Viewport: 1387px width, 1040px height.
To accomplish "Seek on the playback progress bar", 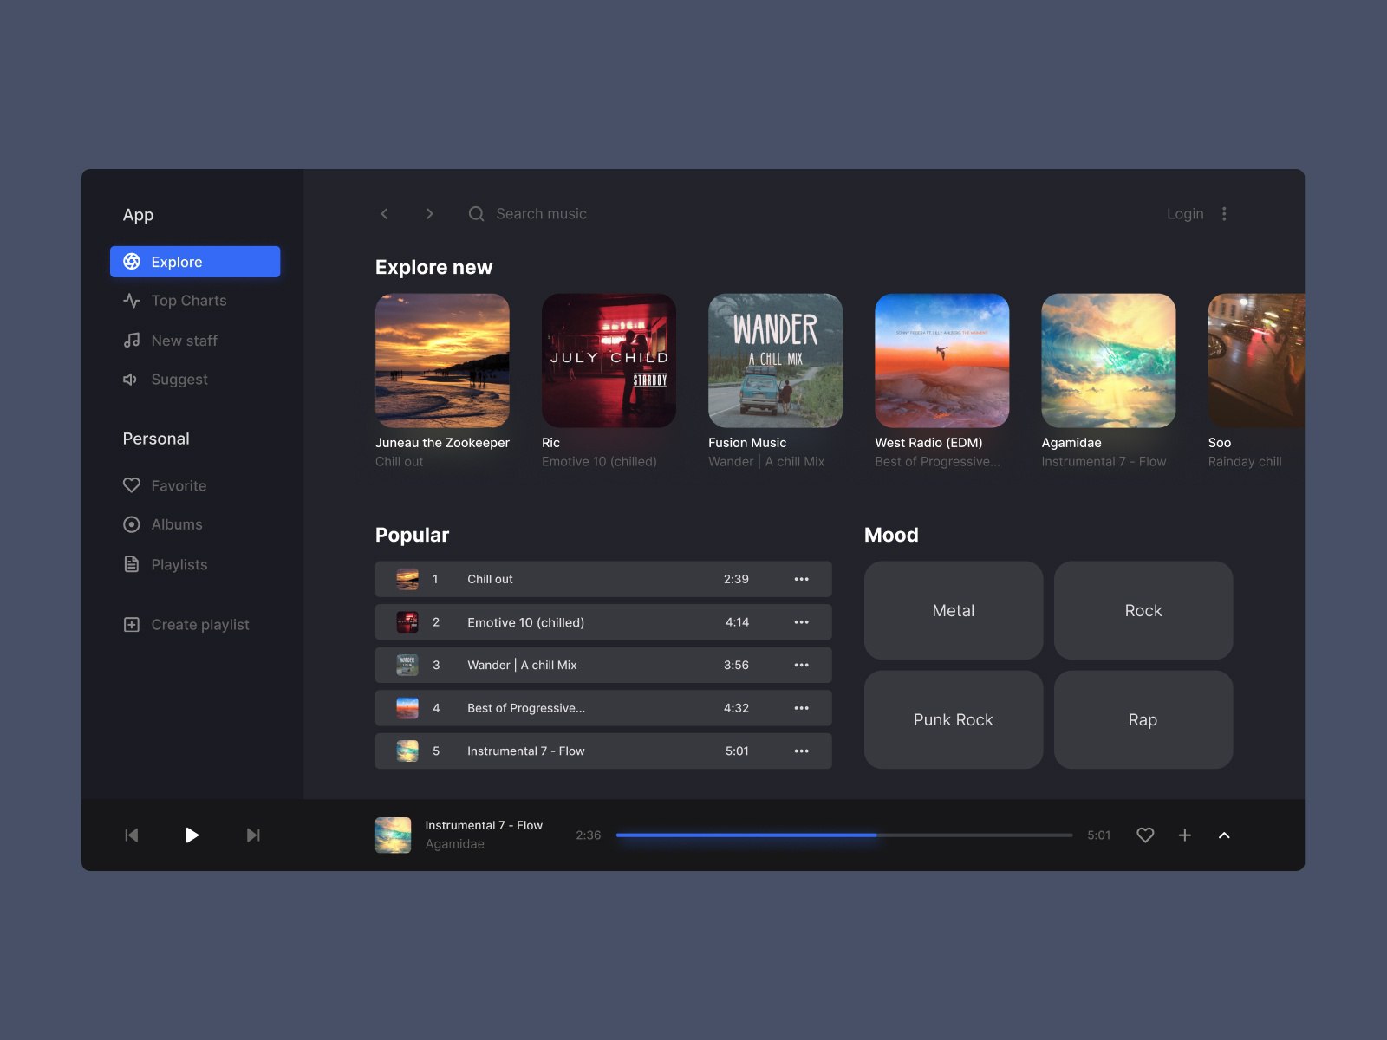I will pyautogui.click(x=844, y=835).
